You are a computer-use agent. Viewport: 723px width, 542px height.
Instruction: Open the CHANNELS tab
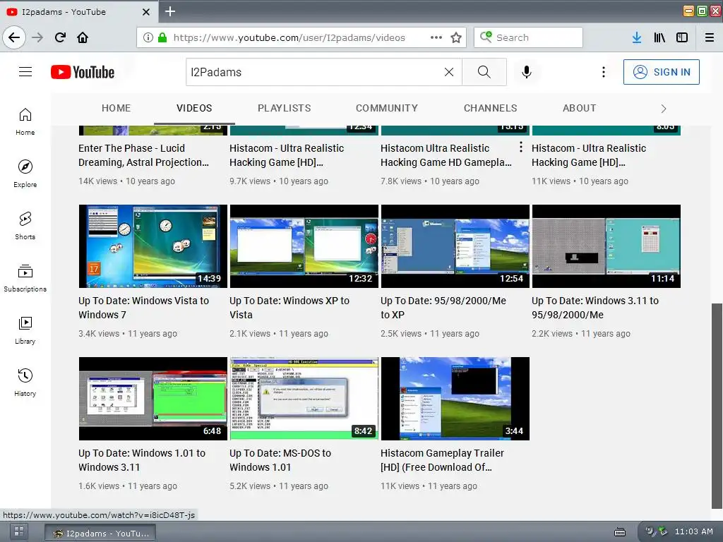490,108
